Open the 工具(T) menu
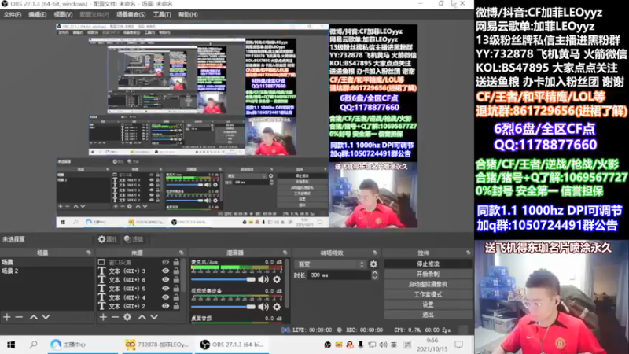This screenshot has width=629, height=354. (x=162, y=14)
